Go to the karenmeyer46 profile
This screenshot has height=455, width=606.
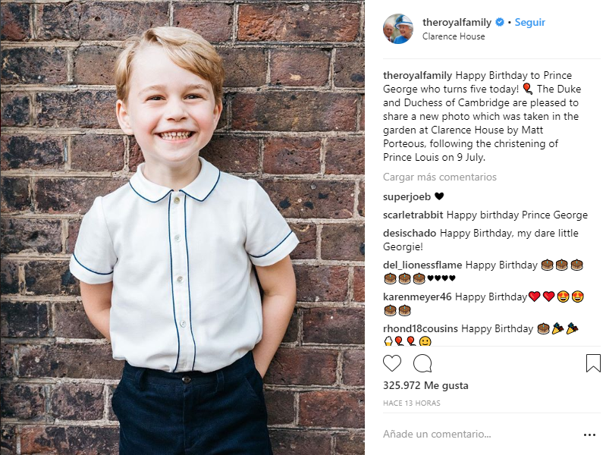418,297
